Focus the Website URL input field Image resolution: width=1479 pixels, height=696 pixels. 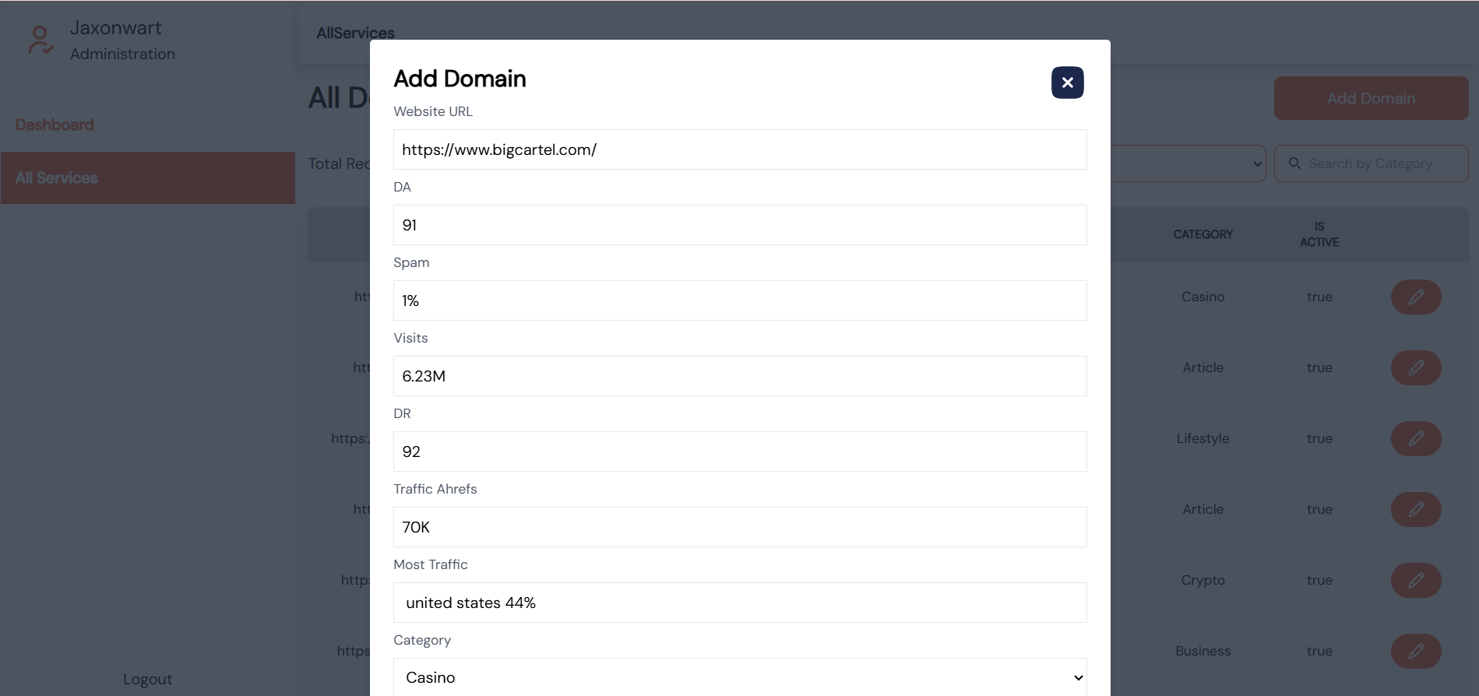(x=739, y=149)
